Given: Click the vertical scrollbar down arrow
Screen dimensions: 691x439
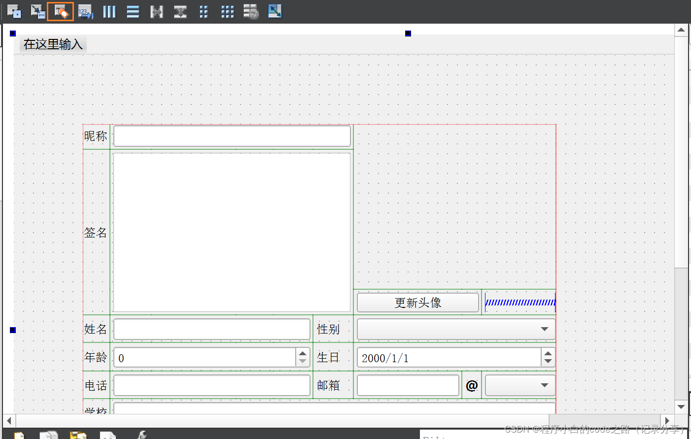Looking at the screenshot, I should click(681, 407).
